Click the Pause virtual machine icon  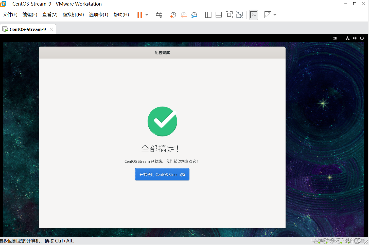[140, 15]
